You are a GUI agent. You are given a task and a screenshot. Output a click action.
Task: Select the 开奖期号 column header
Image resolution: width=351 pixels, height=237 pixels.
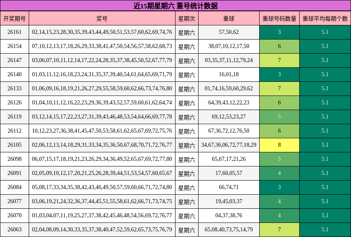pyautogui.click(x=15, y=19)
